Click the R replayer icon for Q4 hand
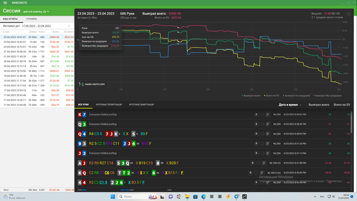357x201 pixels. pos(256,134)
